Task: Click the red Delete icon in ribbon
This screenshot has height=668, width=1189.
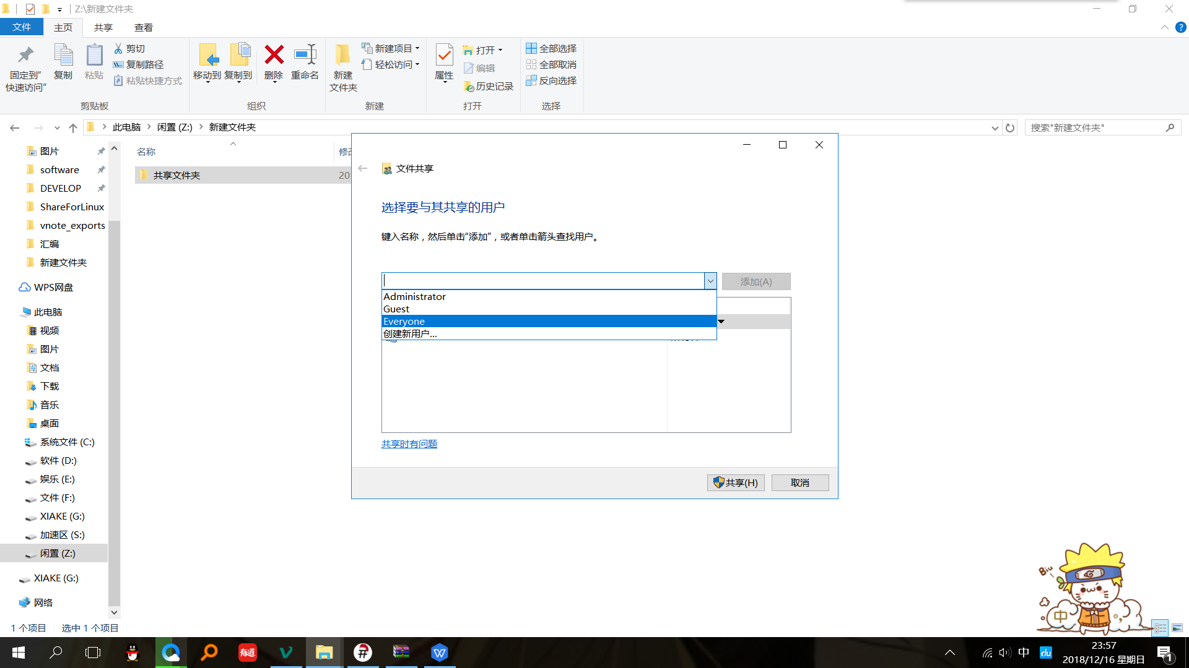Action: click(x=274, y=56)
